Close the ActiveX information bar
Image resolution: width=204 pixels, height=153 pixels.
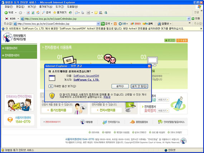tap(201, 29)
